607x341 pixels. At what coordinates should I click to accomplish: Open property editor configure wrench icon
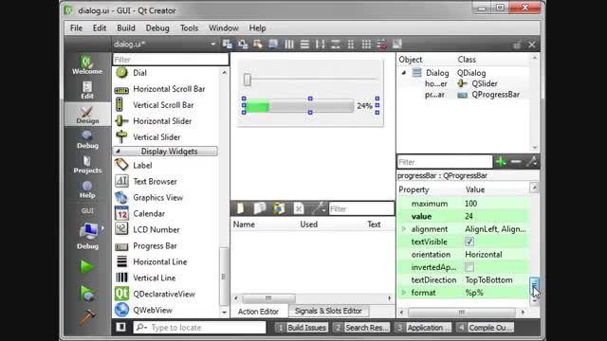click(531, 162)
